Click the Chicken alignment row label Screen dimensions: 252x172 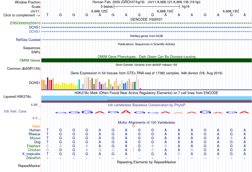click(34, 150)
